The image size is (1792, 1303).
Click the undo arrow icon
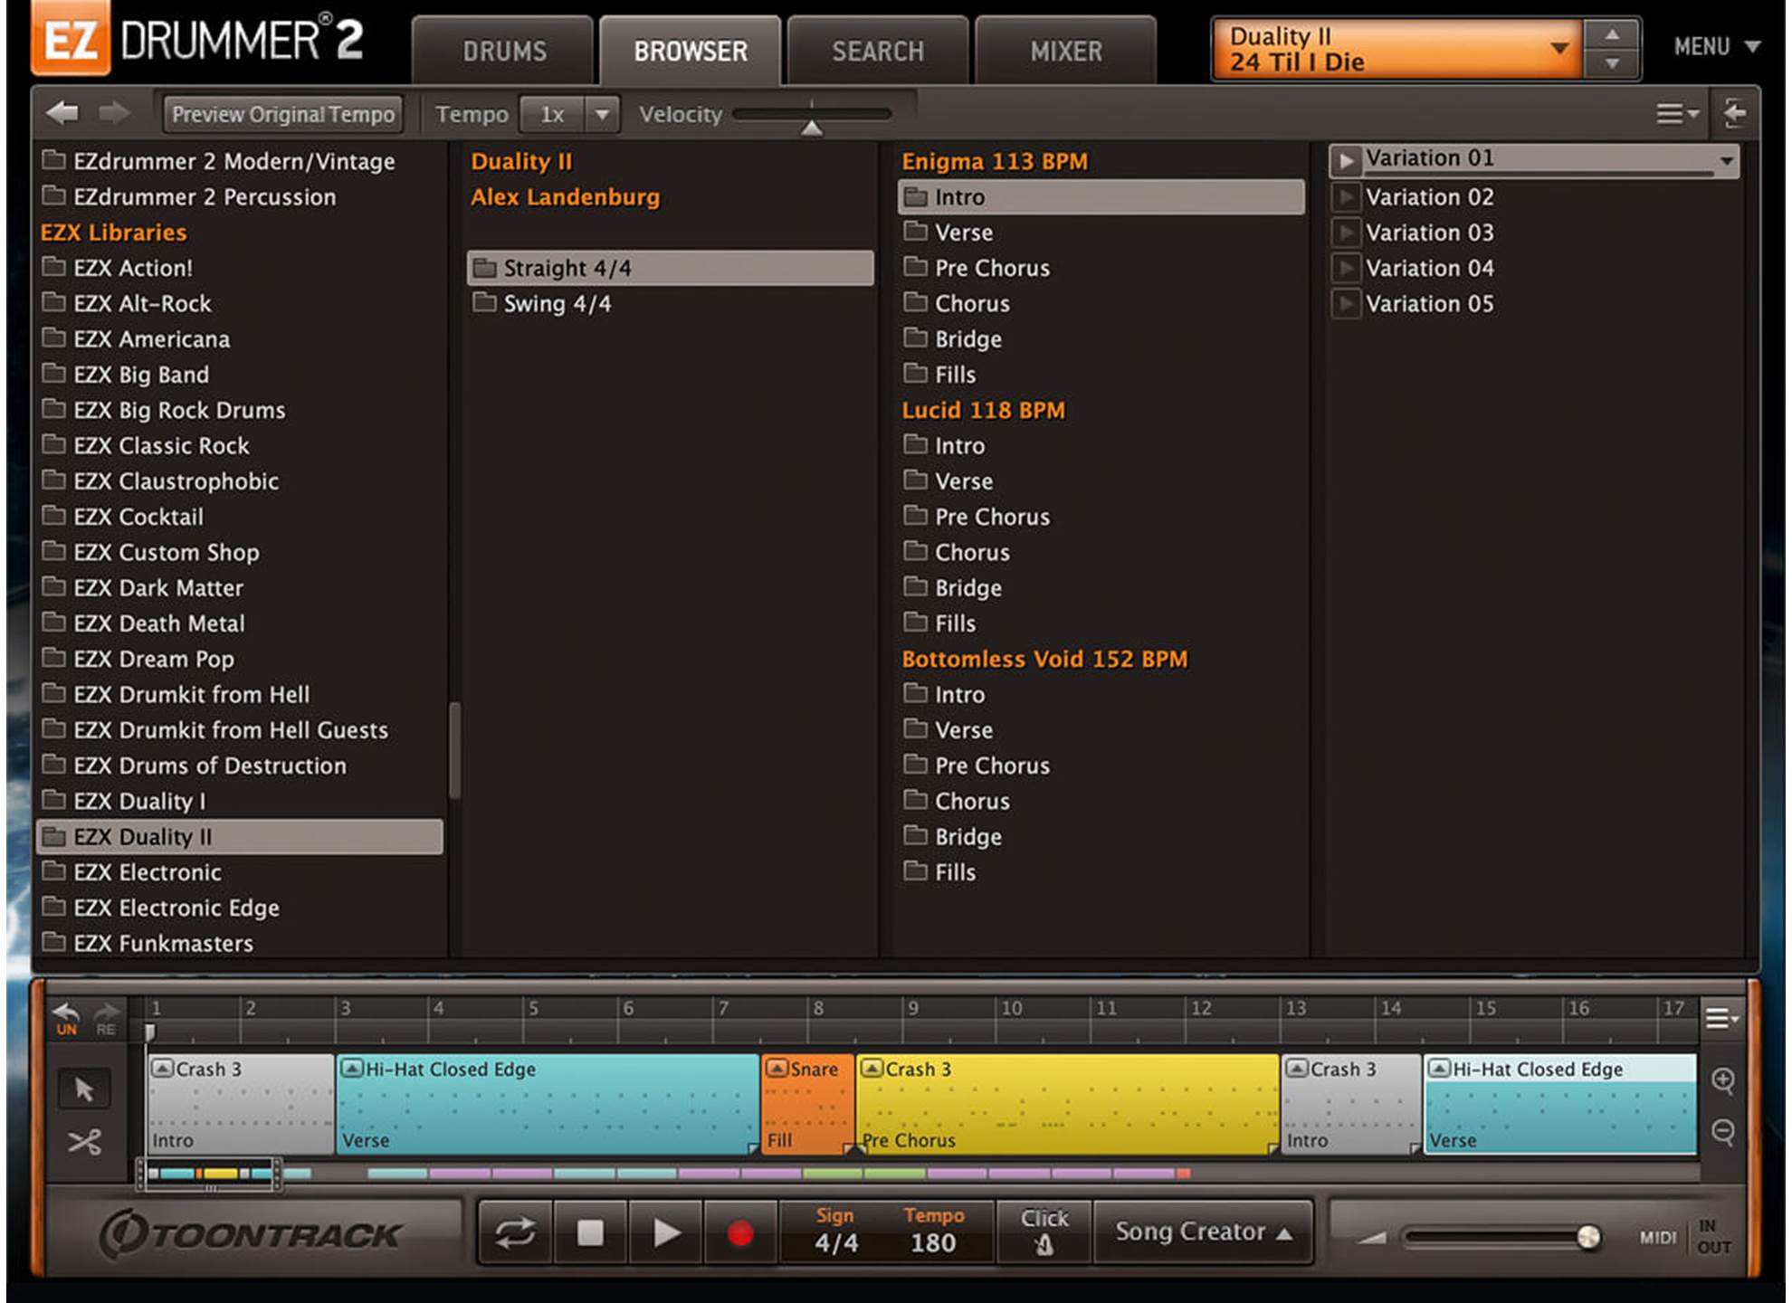coord(66,1015)
